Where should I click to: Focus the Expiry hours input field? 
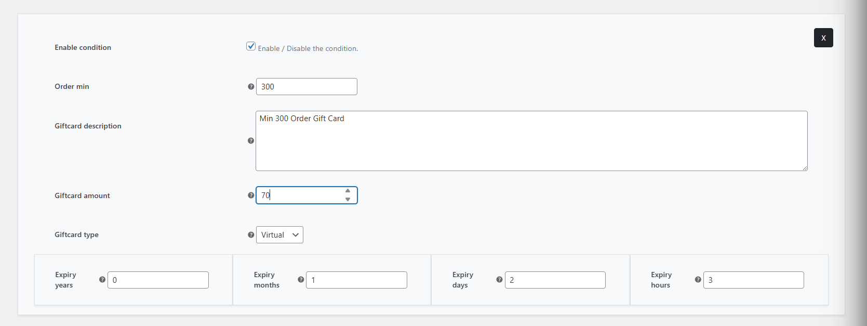754,280
